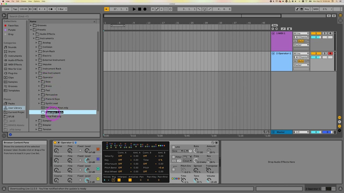Toggle the Loop switch
The width and height of the screenshot is (344, 193).
(204, 9)
